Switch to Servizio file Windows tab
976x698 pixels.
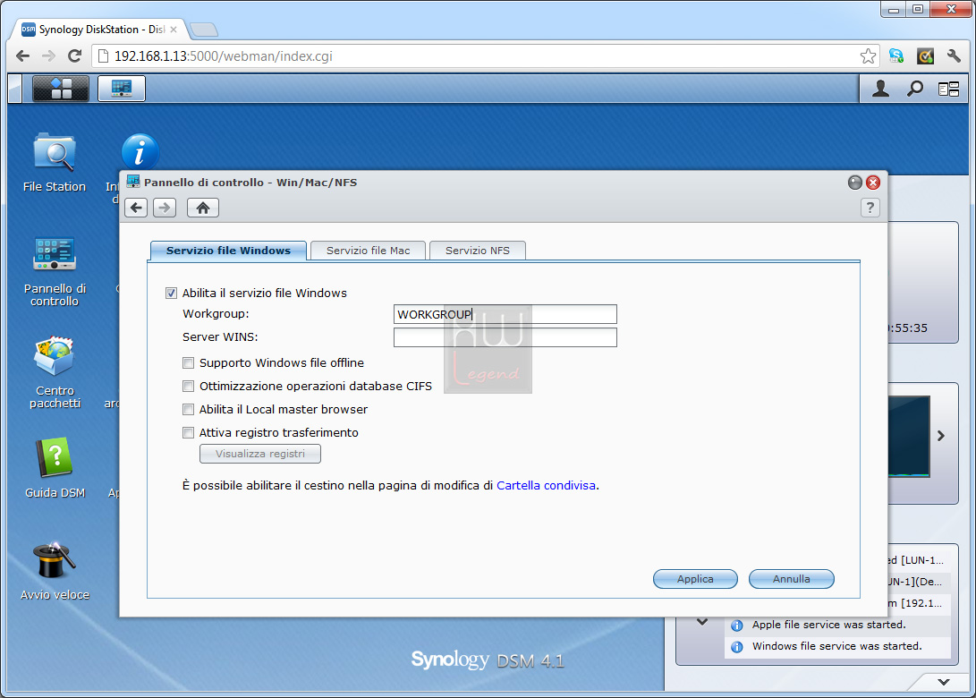tap(228, 251)
